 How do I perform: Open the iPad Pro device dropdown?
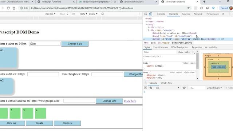click(50, 14)
